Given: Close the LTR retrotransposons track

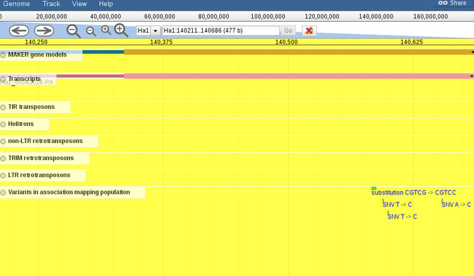Looking at the screenshot, I should coord(3,175).
